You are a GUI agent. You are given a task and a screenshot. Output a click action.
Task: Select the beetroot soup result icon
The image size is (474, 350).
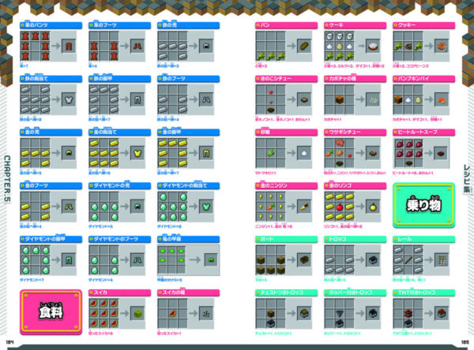pyautogui.click(x=441, y=153)
